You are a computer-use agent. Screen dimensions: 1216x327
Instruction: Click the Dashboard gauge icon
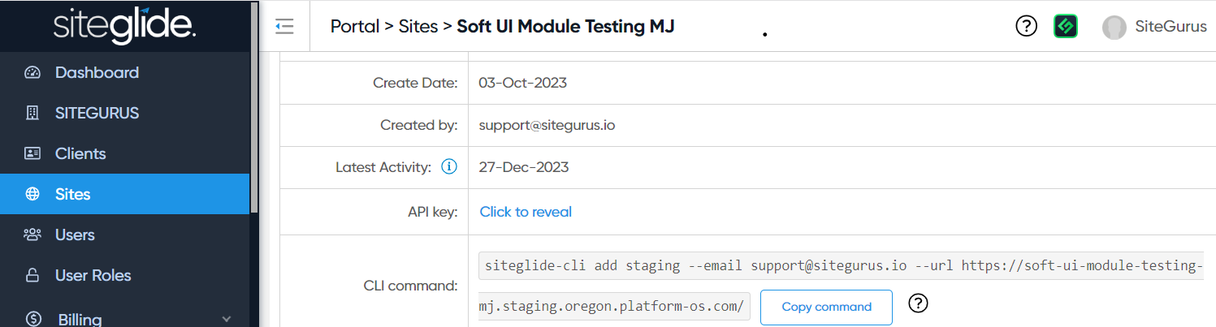click(32, 73)
